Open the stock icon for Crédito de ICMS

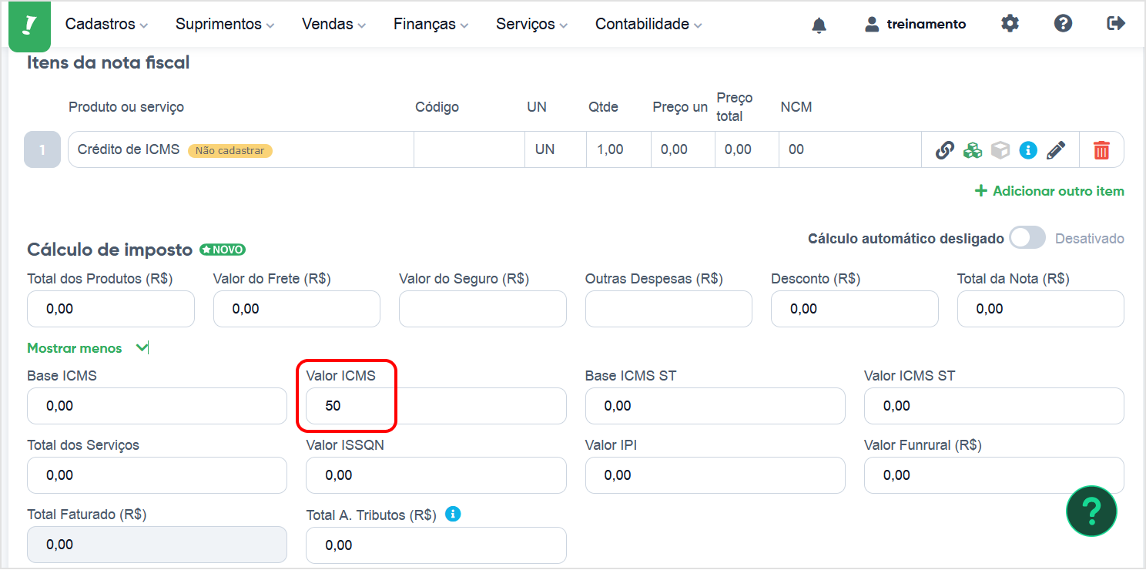pyautogui.click(x=972, y=149)
